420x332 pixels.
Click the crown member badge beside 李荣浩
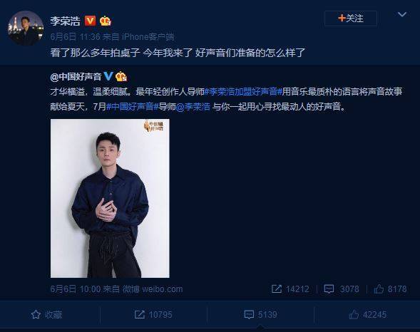[106, 21]
